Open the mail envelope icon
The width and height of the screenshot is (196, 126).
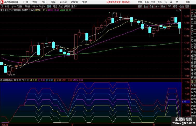click(x=177, y=2)
